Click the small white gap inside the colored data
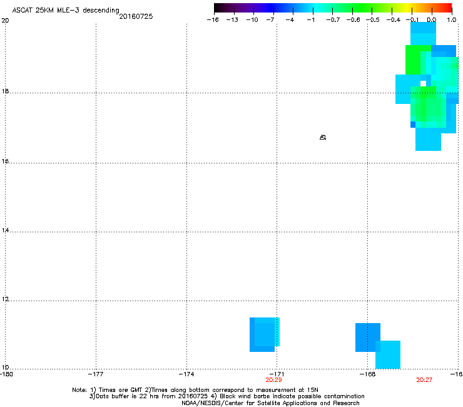The width and height of the screenshot is (463, 407). pos(423,83)
